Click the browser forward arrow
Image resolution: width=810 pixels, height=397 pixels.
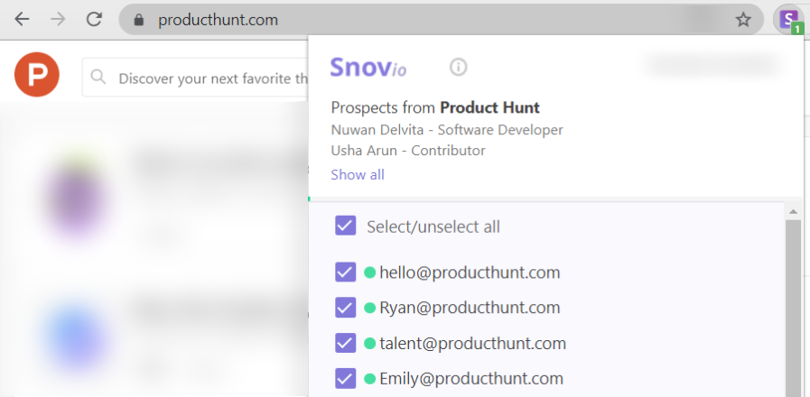[x=58, y=20]
